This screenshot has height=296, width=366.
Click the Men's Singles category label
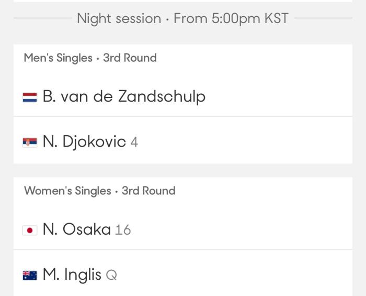tap(58, 58)
